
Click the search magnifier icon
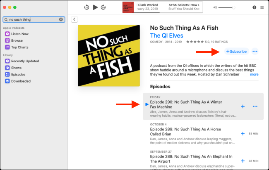tap(6, 19)
